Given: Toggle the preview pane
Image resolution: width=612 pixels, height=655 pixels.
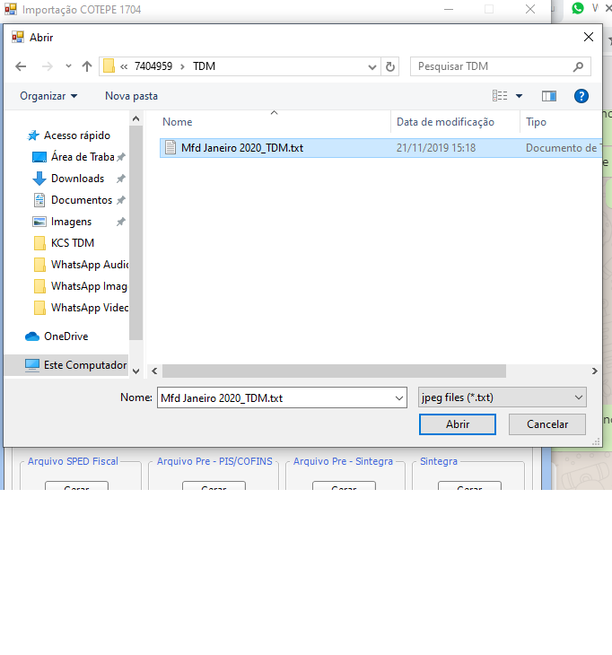Looking at the screenshot, I should [549, 96].
